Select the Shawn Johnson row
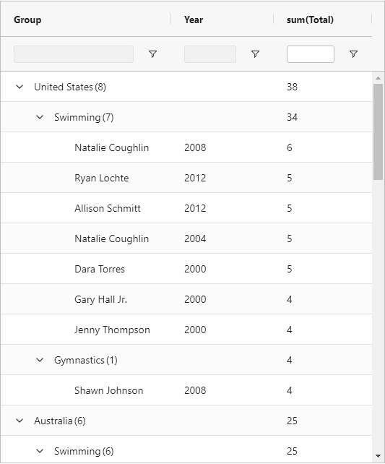 click(x=186, y=390)
